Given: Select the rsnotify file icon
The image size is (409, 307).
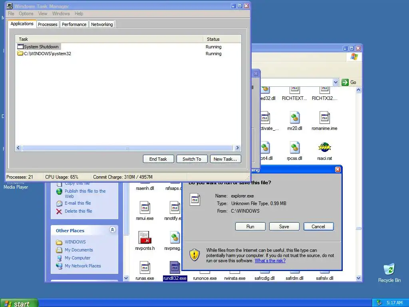Looking at the screenshot, I should pos(175,208).
